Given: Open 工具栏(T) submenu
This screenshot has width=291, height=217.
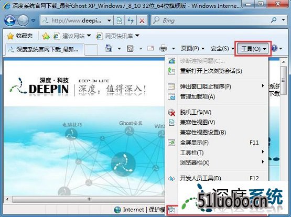Looking at the screenshot, I should coord(217,153).
